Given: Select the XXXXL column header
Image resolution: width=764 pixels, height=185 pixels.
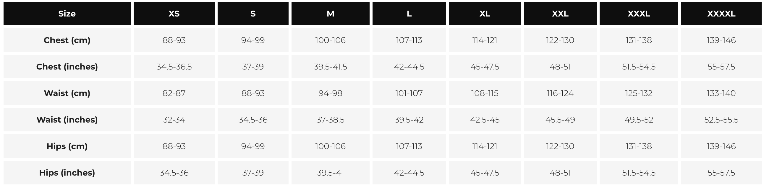Looking at the screenshot, I should click(721, 14).
